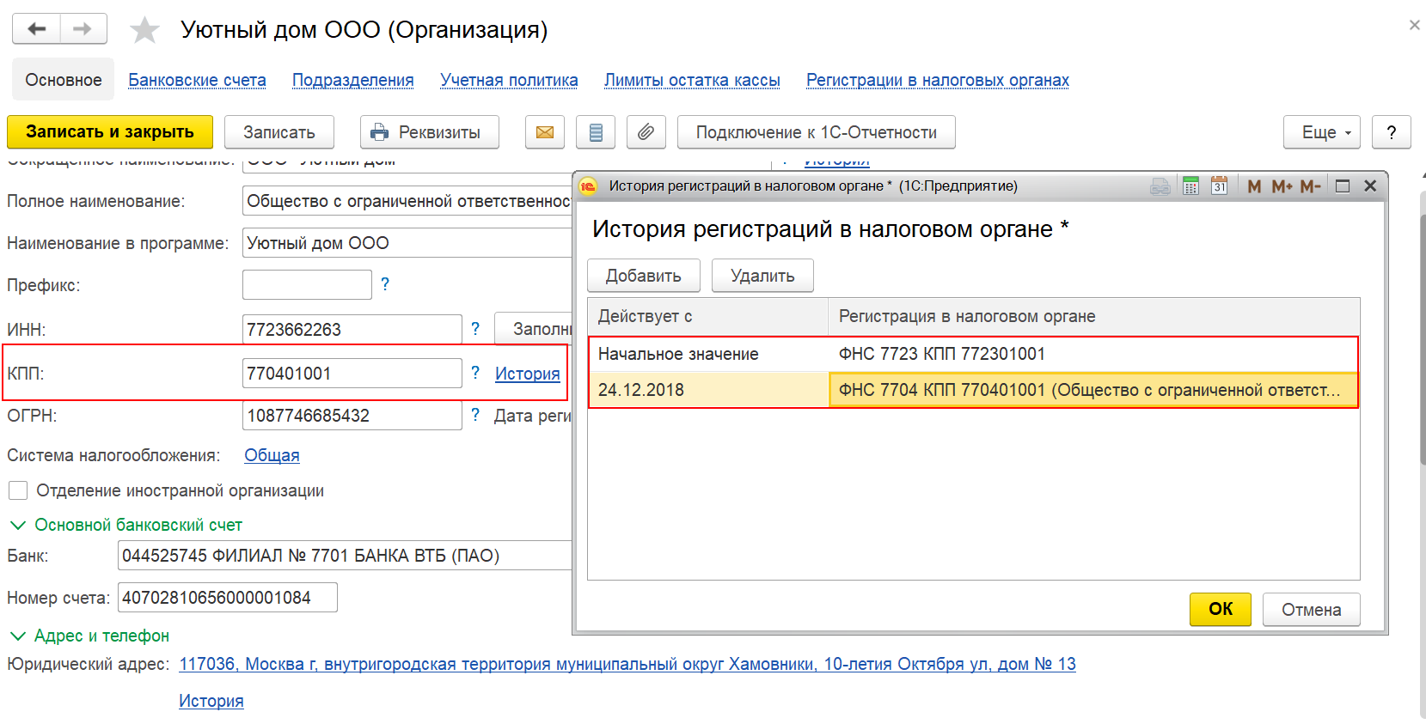
Task: Click the paperclip attached files icon
Action: [646, 132]
